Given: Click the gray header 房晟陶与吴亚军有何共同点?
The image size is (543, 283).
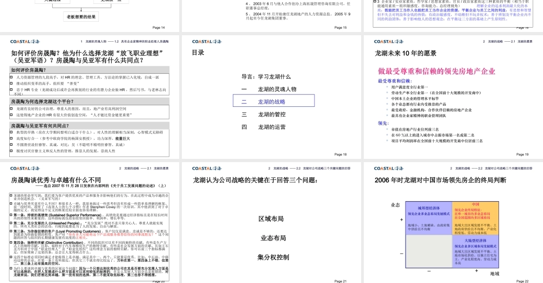Looking at the screenshot, I should [x=90, y=126].
